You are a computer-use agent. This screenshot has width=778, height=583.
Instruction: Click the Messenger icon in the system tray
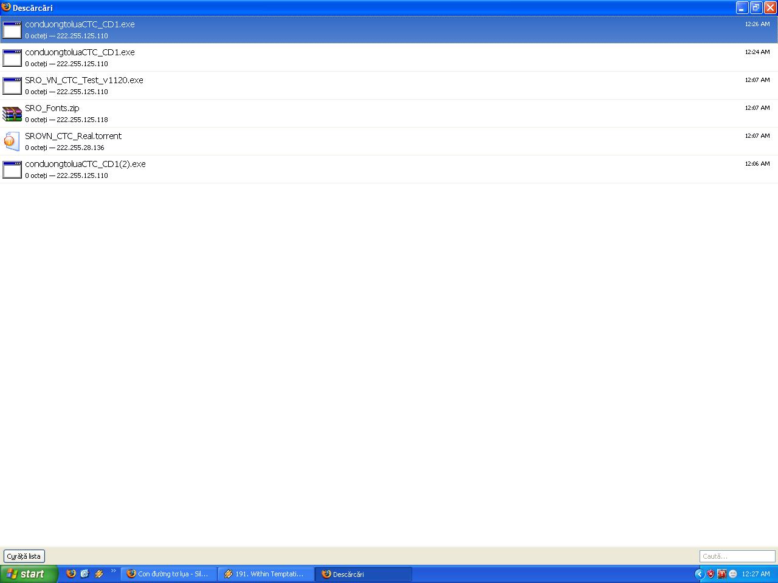point(732,574)
